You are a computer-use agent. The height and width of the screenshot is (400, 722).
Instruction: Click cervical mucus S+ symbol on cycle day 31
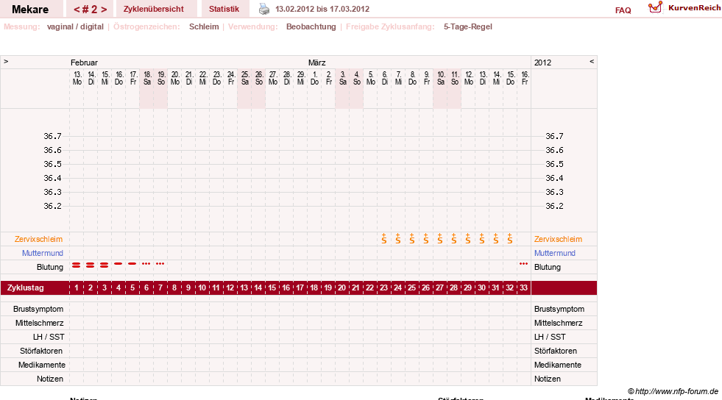[x=496, y=239]
